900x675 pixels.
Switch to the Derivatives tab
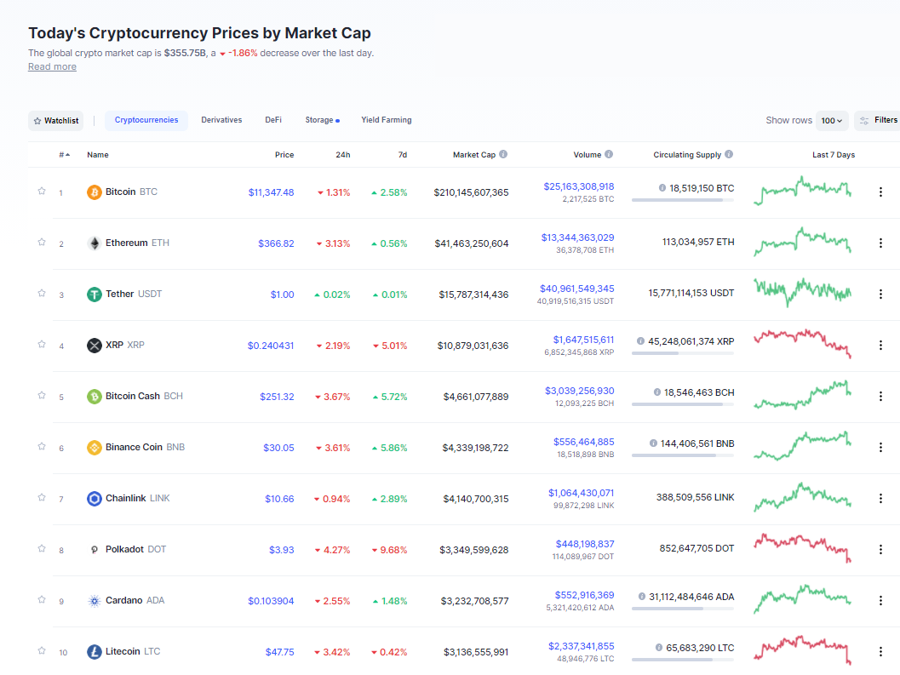[221, 121]
